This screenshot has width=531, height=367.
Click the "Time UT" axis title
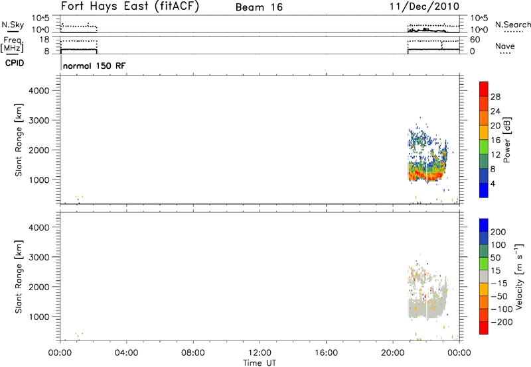click(x=260, y=362)
